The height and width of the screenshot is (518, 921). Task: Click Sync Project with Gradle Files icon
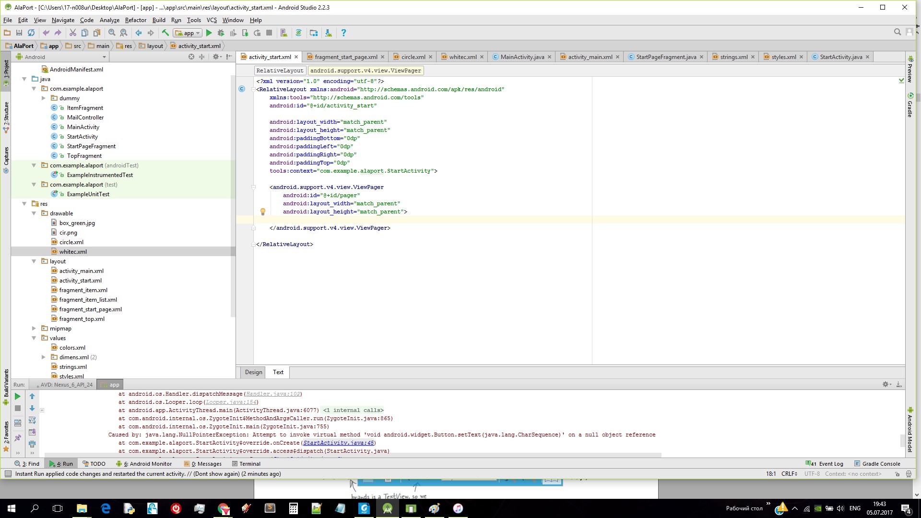[x=298, y=33]
